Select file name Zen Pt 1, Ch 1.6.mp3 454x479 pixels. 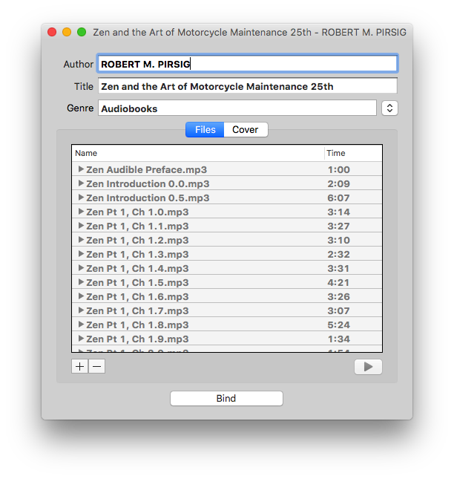click(x=137, y=296)
